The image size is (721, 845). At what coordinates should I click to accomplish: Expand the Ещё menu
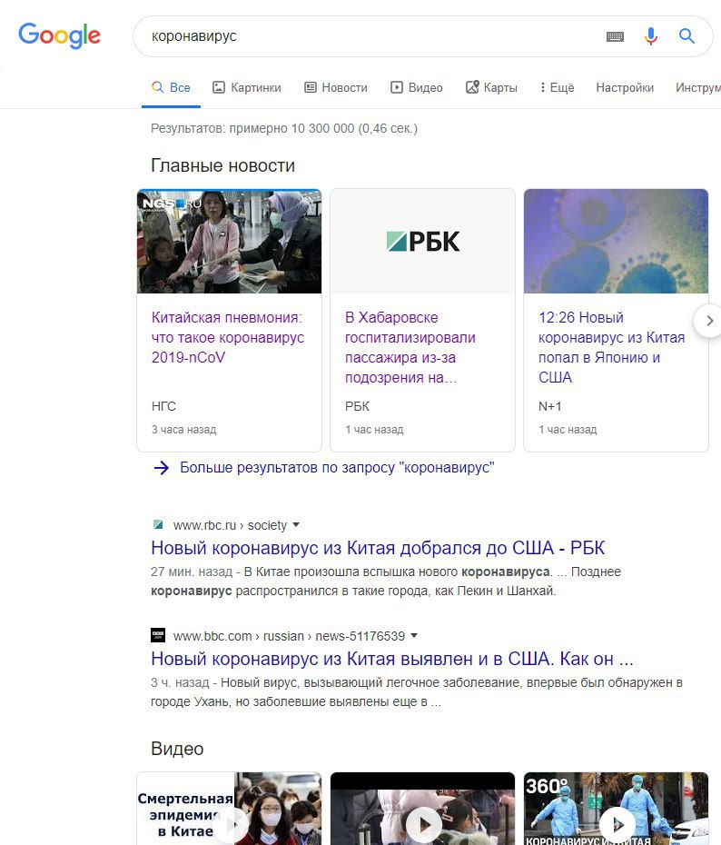tap(558, 87)
